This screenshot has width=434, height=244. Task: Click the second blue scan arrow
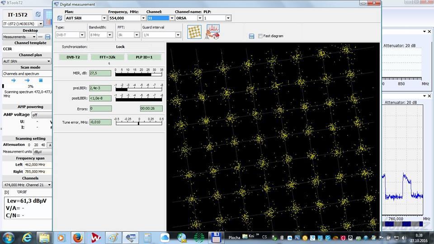pyautogui.click(x=27, y=81)
